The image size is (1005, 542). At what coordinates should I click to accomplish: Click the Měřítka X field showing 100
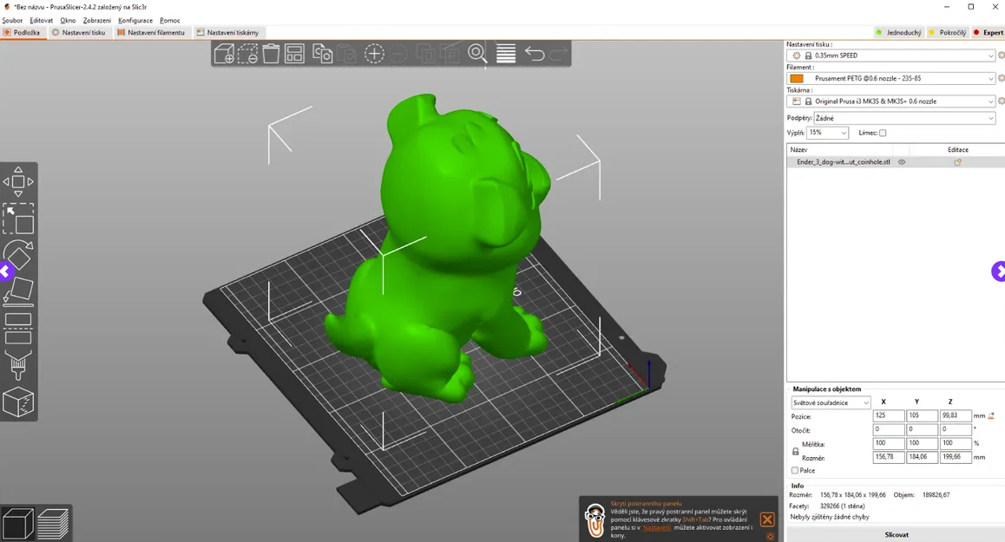[x=889, y=443]
